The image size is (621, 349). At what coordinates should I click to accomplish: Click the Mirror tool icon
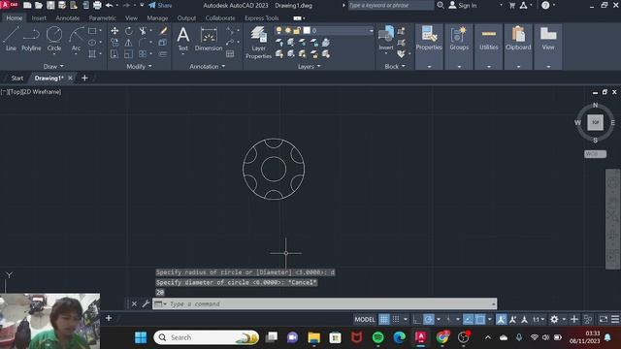pyautogui.click(x=129, y=43)
